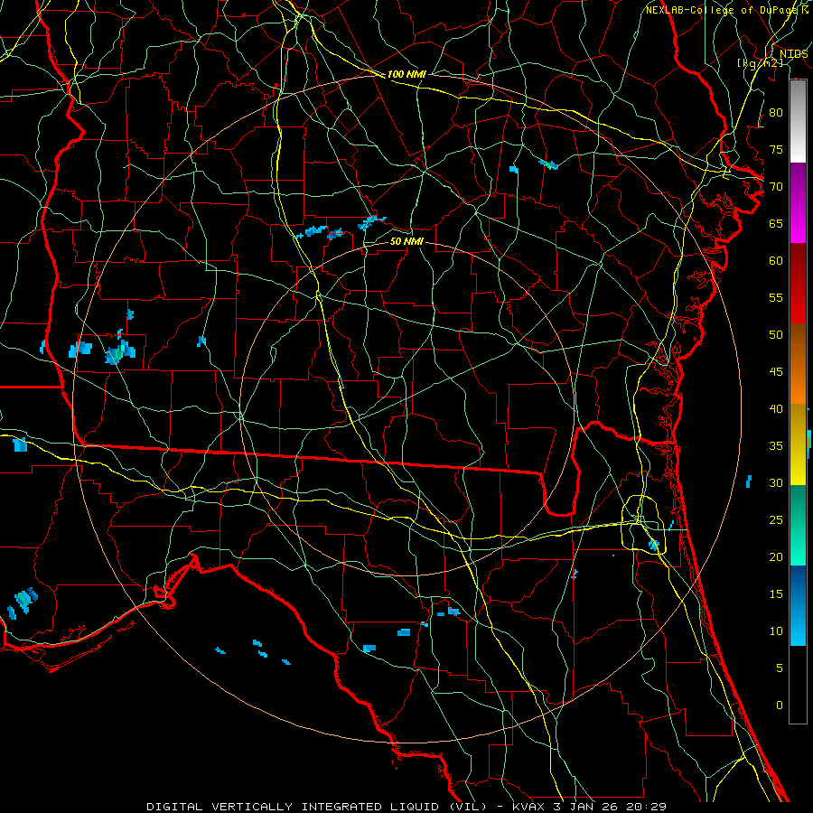
Task: Click the scale value 45
Action: click(776, 372)
